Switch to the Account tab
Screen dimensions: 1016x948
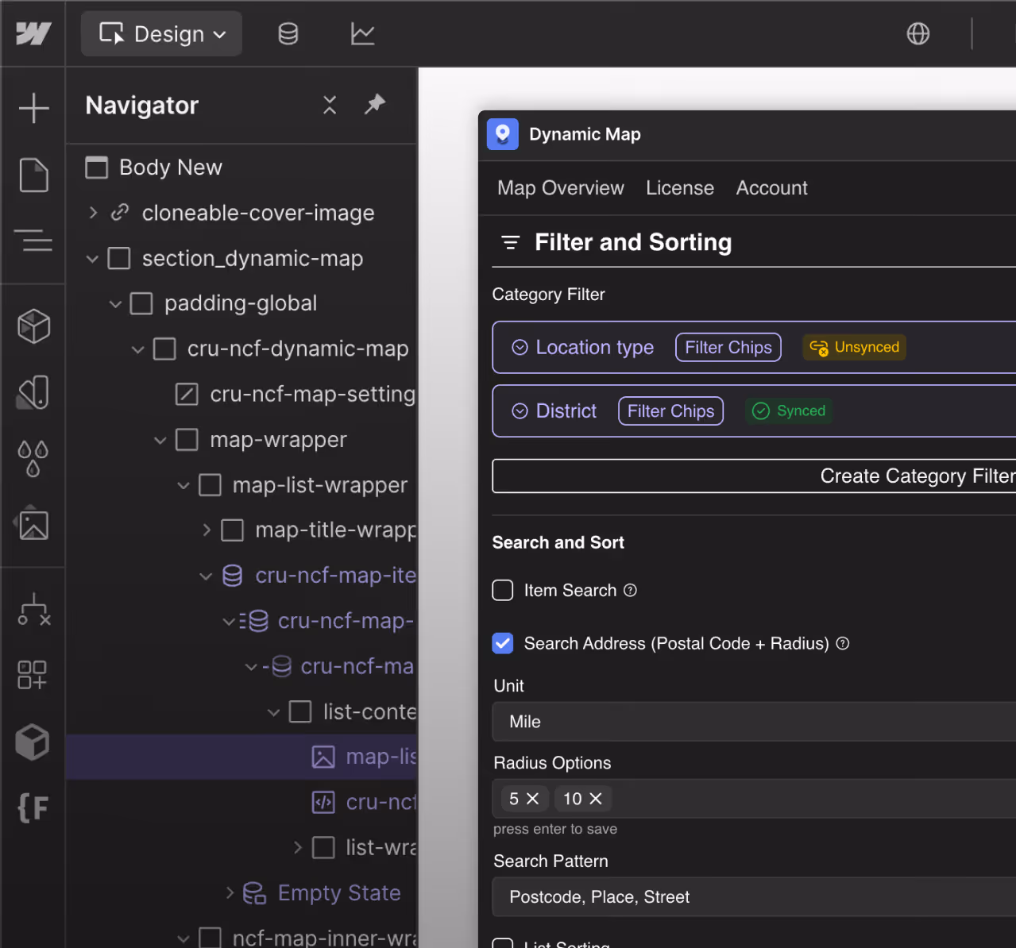coord(771,188)
